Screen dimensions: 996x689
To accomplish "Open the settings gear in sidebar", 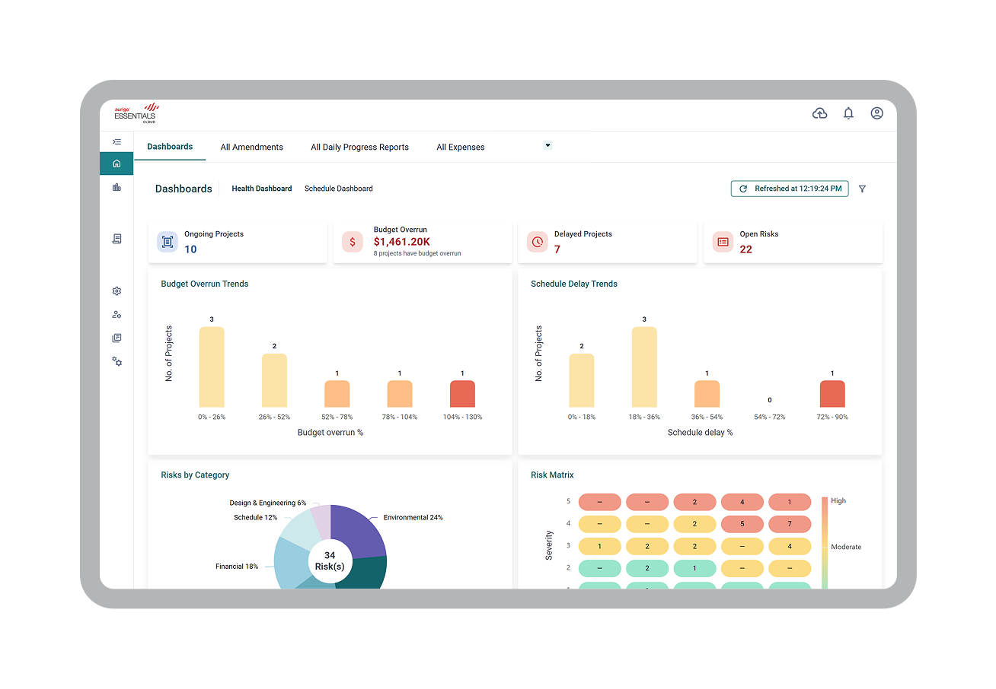I will coord(117,291).
